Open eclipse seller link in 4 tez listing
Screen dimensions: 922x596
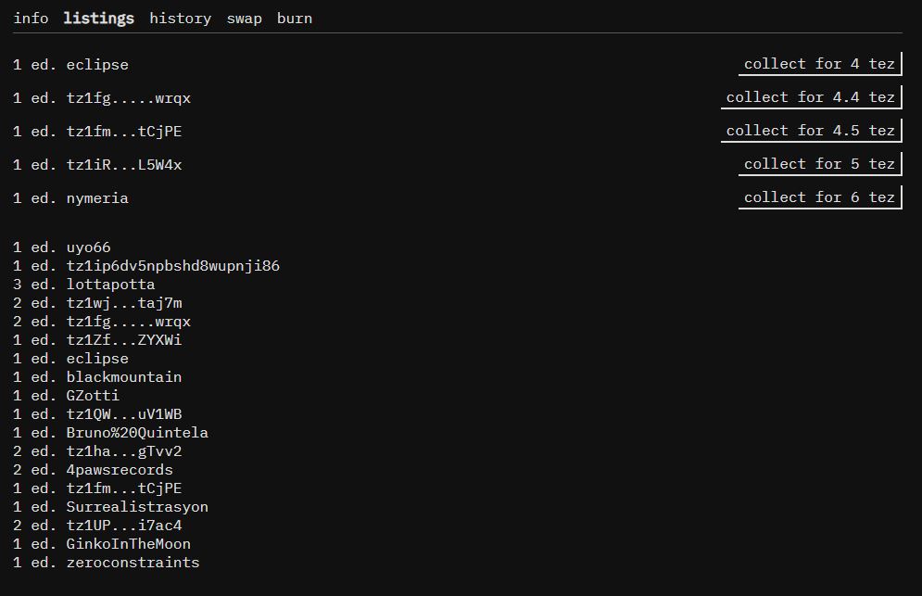[97, 65]
